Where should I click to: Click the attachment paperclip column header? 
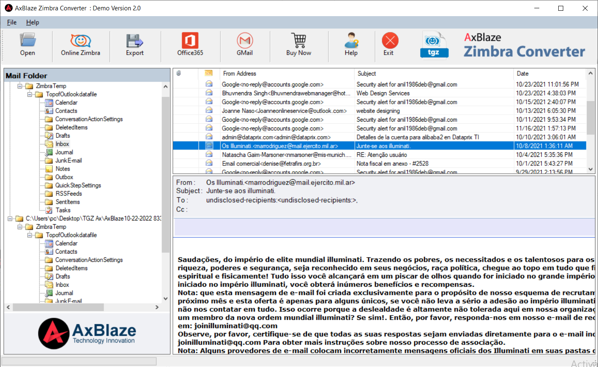[x=179, y=73]
